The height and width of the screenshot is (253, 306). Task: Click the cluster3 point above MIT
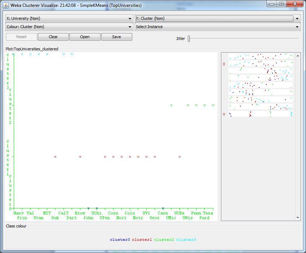(47, 54)
